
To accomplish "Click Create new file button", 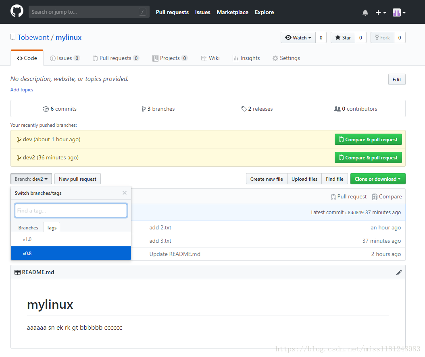I will point(267,179).
